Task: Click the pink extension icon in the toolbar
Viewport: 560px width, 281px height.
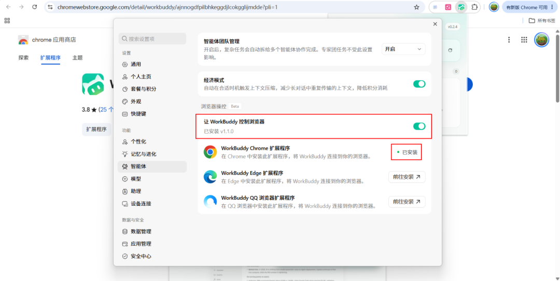Action: [x=448, y=7]
